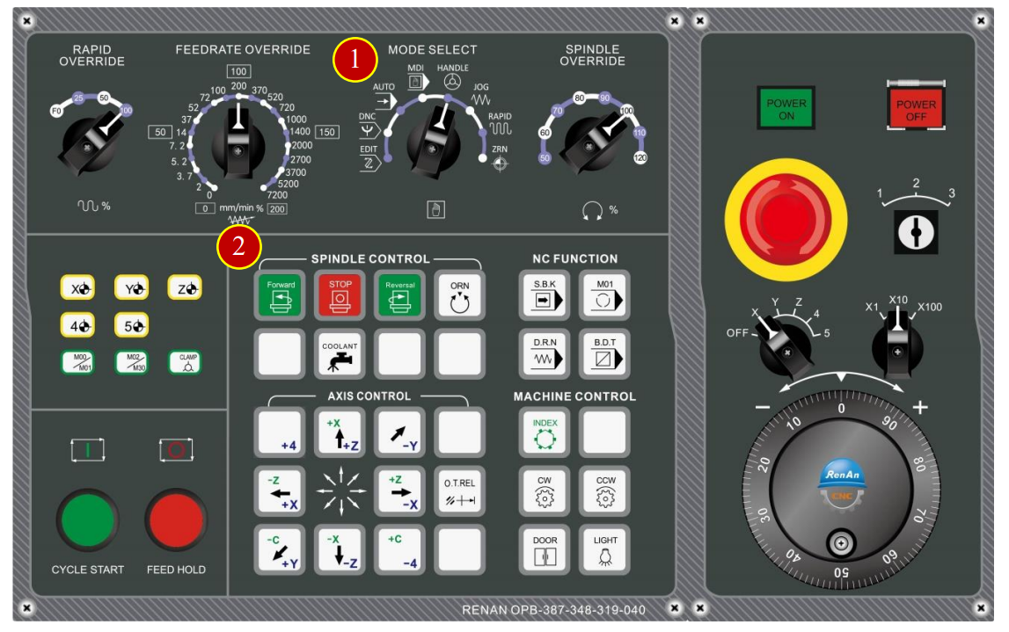Screen dimensions: 1009x632
Task: Set feedrate override to 7200 mark
Action: point(277,195)
